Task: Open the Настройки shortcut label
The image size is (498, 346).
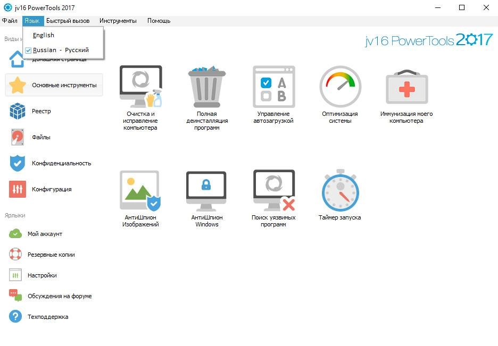Action: [x=42, y=275]
